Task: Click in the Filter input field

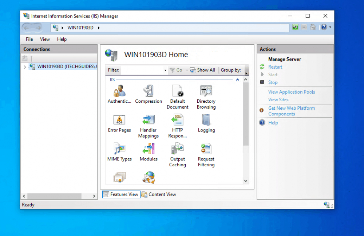Action: tap(142, 70)
